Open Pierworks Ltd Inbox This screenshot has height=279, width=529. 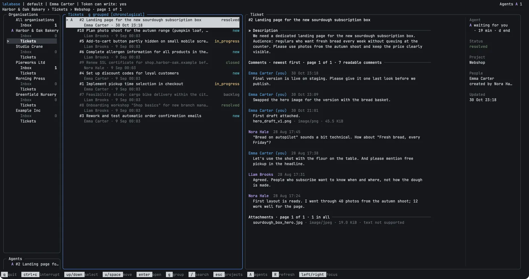[32, 68]
